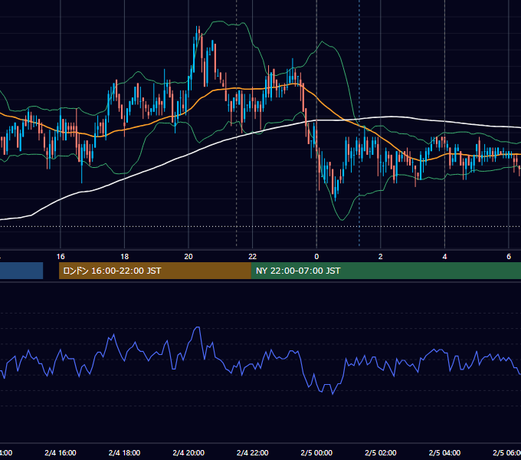Click the "2/4 22:00" label on the lower time axis

coord(253,453)
